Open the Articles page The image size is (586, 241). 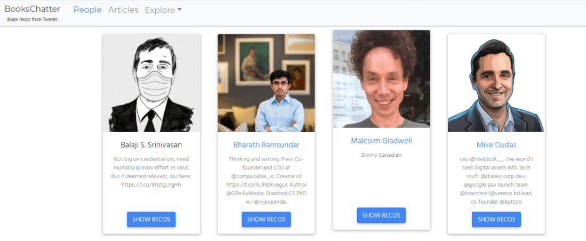[x=123, y=10]
